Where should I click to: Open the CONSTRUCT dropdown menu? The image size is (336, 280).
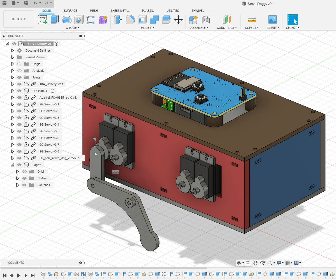(x=227, y=28)
